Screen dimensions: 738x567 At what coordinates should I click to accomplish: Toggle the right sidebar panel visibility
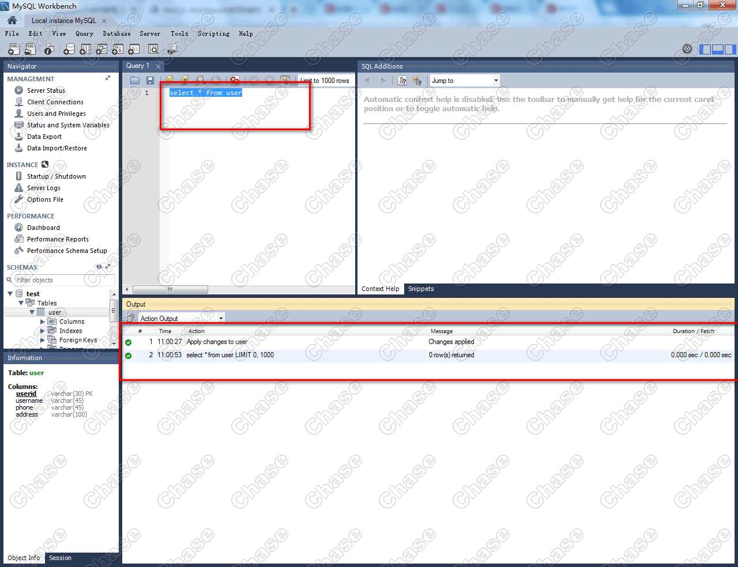click(x=731, y=50)
